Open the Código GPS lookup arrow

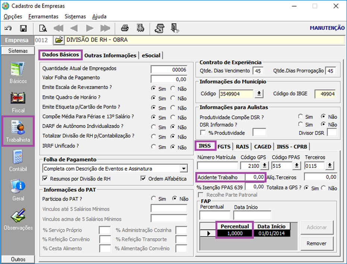(265, 166)
